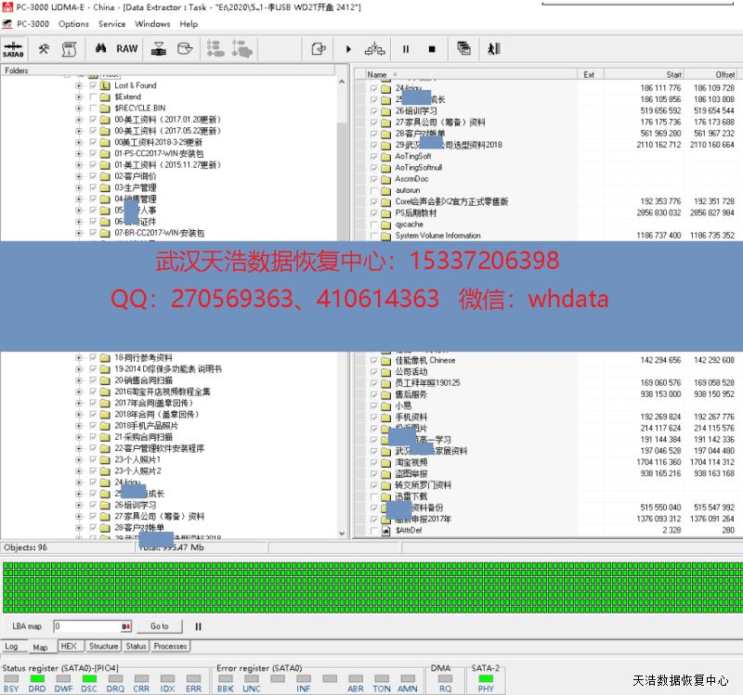Toggle checkbox for 淘宝视频 in file list
Image resolution: width=743 pixels, height=695 pixels.
[374, 462]
